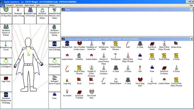Open the Help menu
Screen dimensions: 194x109
[x=191, y=5]
